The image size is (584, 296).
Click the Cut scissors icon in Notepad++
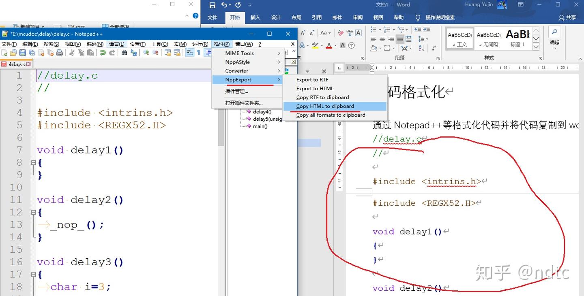pyautogui.click(x=71, y=53)
